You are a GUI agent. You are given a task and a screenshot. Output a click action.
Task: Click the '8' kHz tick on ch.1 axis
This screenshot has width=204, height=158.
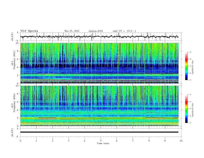18,51
